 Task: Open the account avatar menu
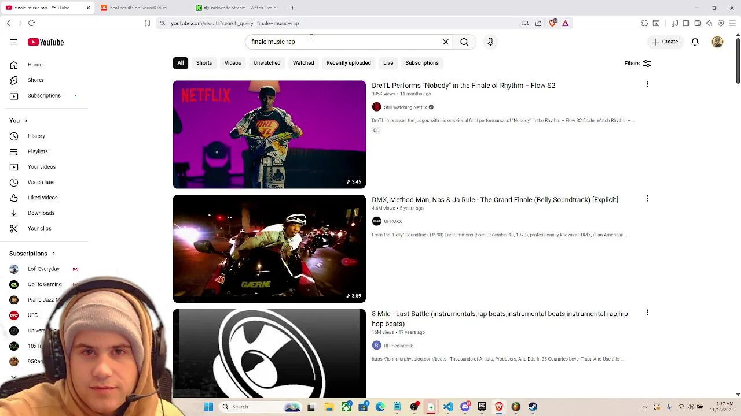click(x=717, y=42)
